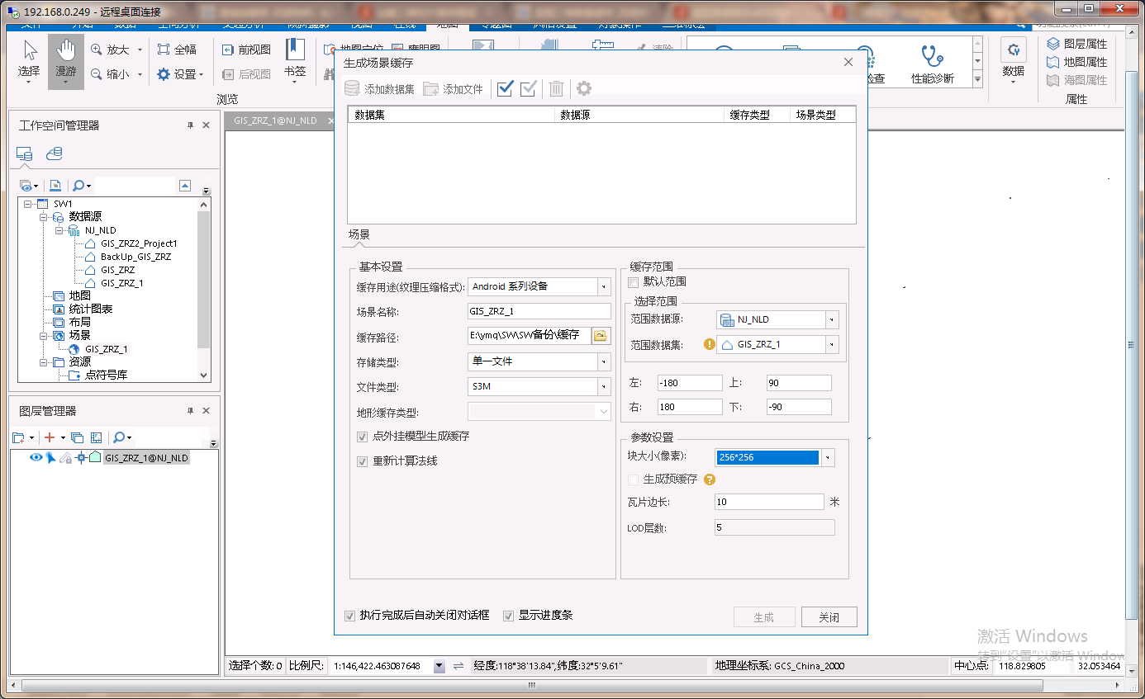Screen dimensions: 1145x699
Task: Click the 瓦片边长 input field
Action: click(768, 502)
